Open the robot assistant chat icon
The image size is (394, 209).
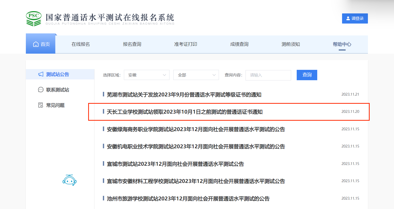[x=69, y=180]
